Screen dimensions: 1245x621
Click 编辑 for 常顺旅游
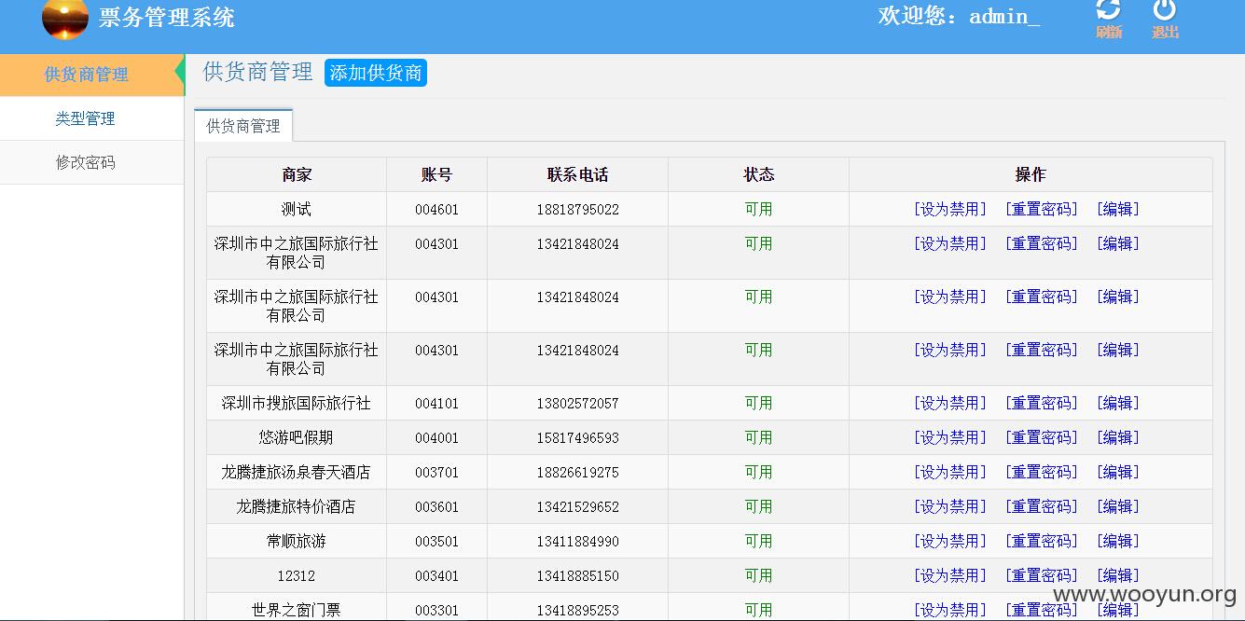[1118, 541]
